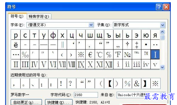This screenshot has height=105, width=177.
Task: Select the Cyrillic letter ф symbol
Action: [x=53, y=35]
